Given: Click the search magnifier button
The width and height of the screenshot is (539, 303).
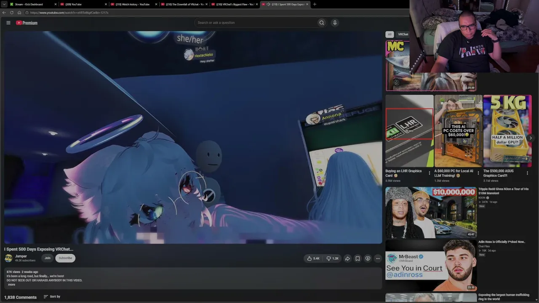Looking at the screenshot, I should (322, 23).
